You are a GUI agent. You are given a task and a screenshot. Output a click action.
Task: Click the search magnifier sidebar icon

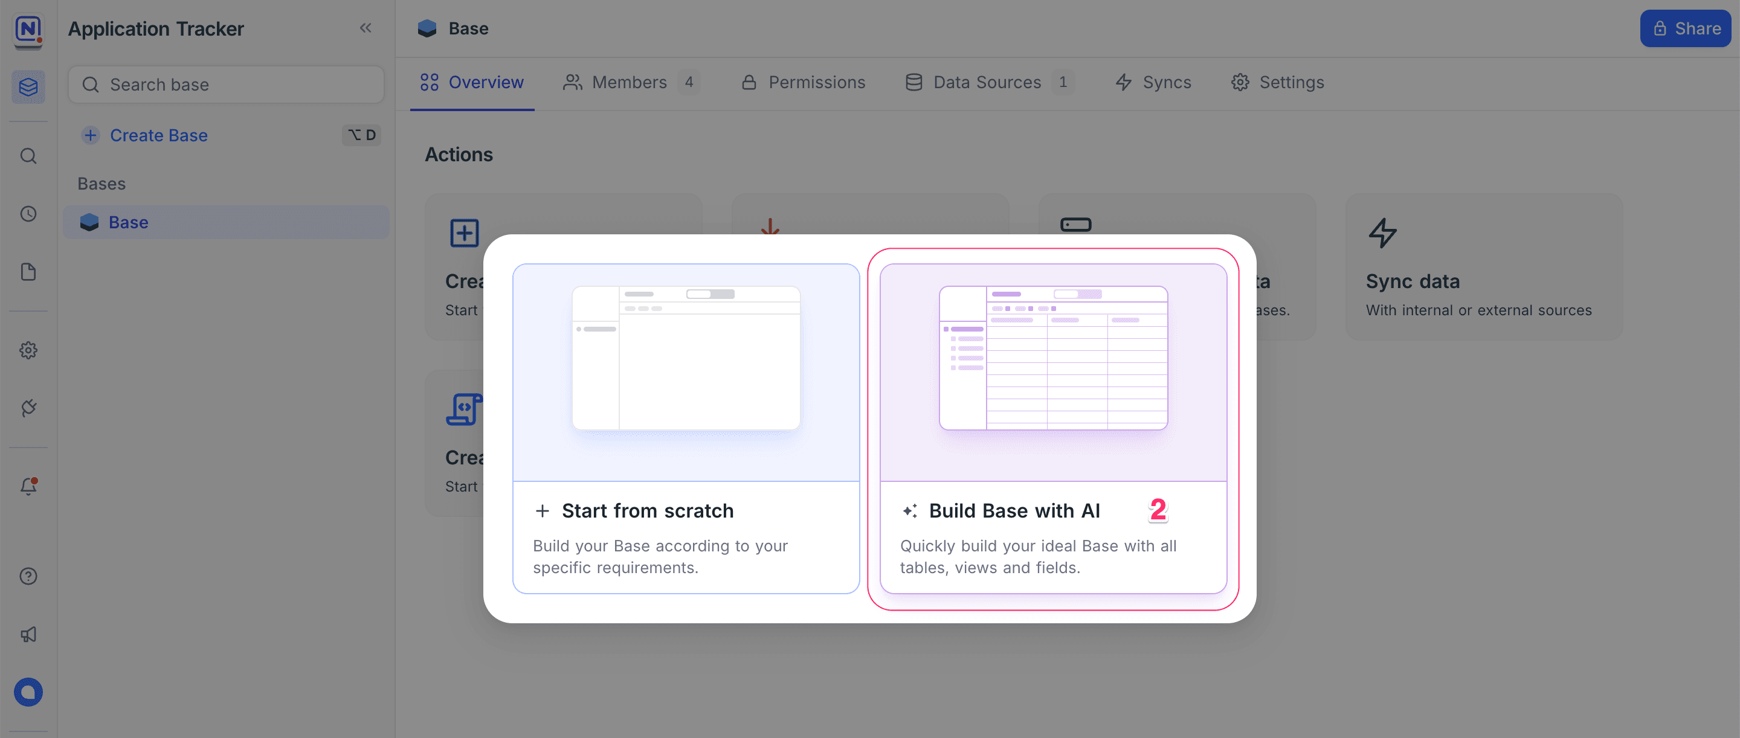28,156
